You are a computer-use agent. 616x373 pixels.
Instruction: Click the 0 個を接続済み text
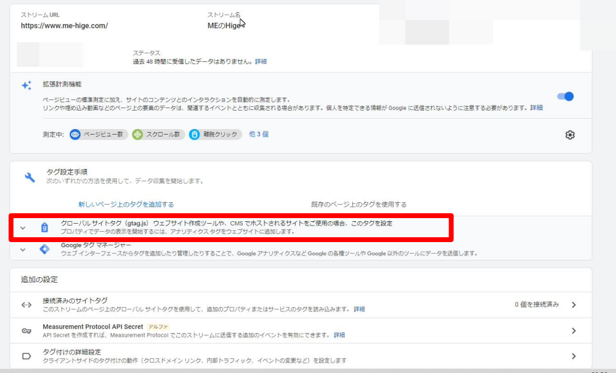coord(537,304)
